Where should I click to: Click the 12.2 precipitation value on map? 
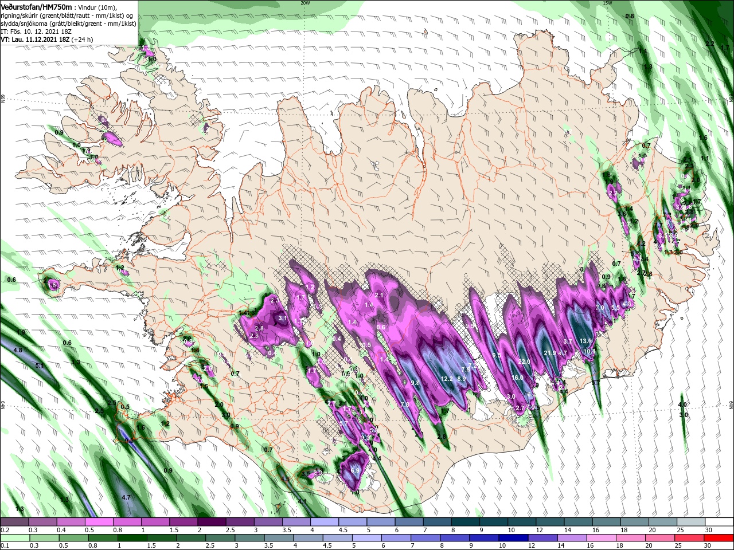447,379
